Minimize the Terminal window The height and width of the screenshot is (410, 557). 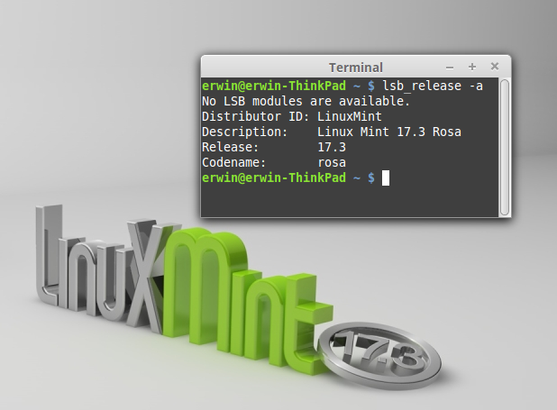[x=450, y=68]
